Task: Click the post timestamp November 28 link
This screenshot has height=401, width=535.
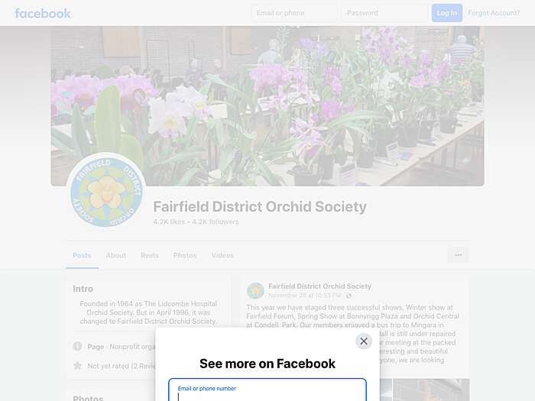Action: (305, 296)
